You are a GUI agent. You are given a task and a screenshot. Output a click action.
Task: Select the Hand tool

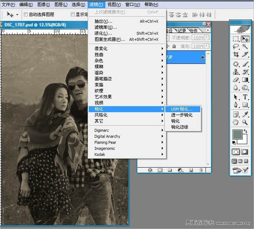tap(236, 122)
